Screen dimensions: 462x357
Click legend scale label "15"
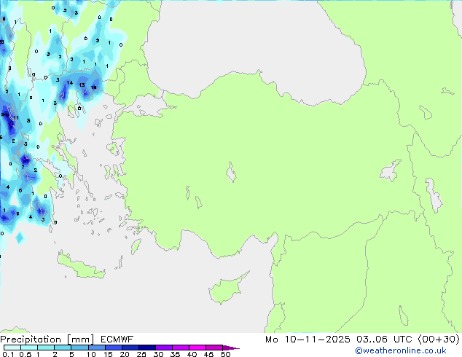click(108, 354)
